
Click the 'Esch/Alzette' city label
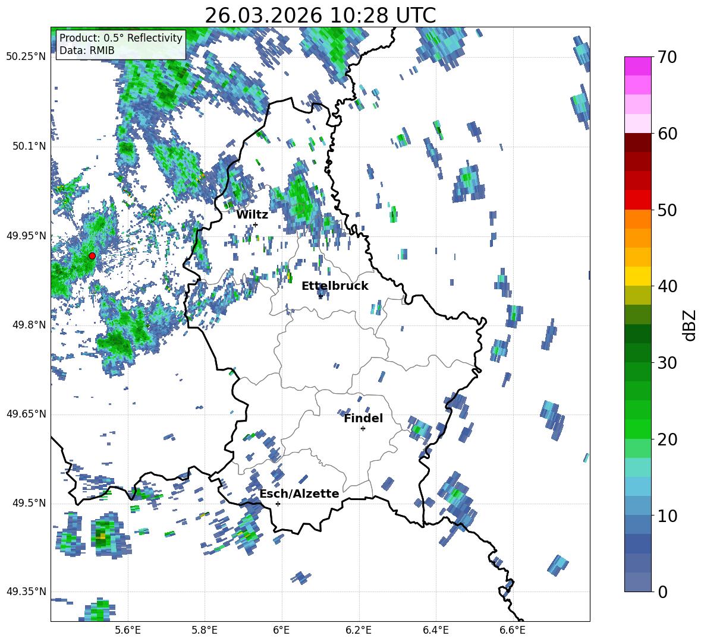pyautogui.click(x=300, y=494)
